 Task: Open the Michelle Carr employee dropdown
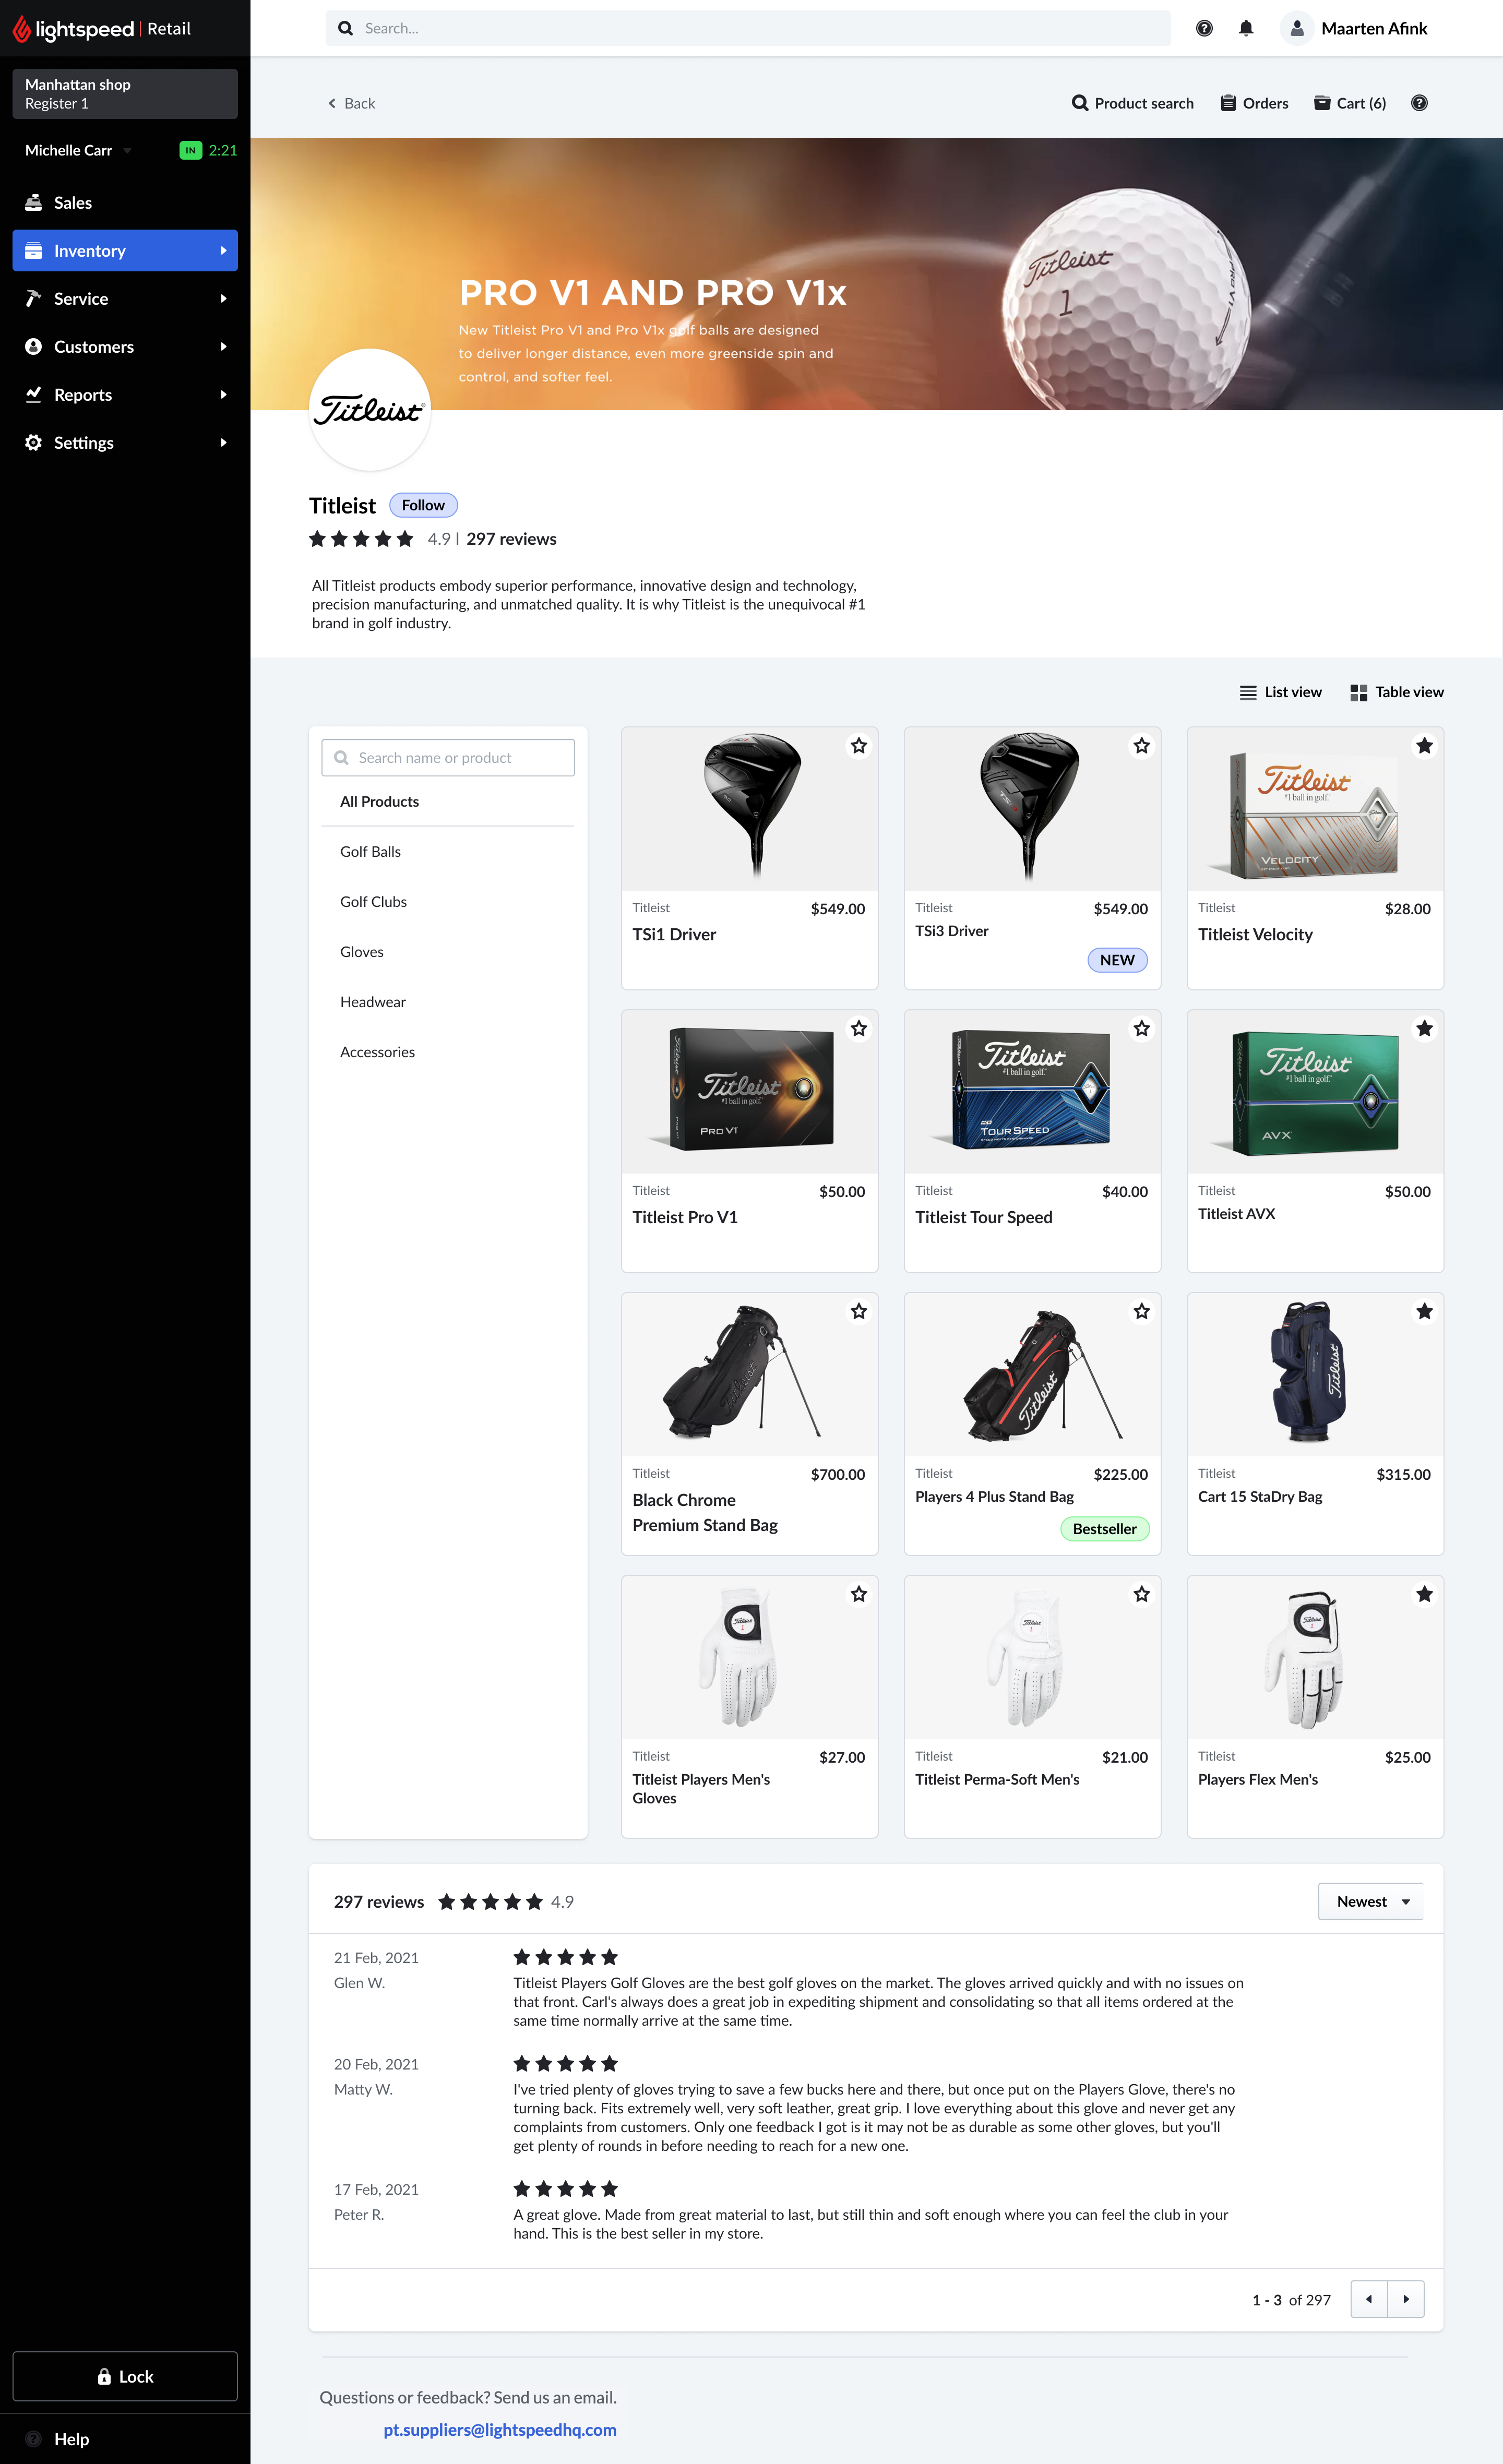click(x=78, y=150)
